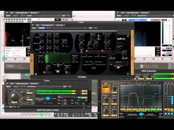Toggle Bypass in GRM Tools window
This screenshot has width=174, height=130.
tap(8, 16)
